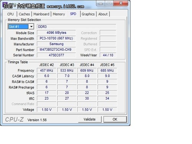
Task: Click tRC value 30
Action: point(87,98)
